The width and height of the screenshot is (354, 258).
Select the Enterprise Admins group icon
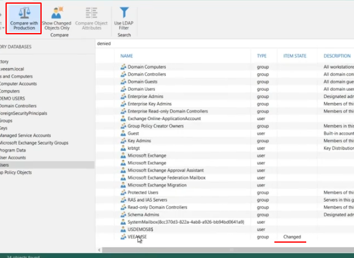coord(123,96)
